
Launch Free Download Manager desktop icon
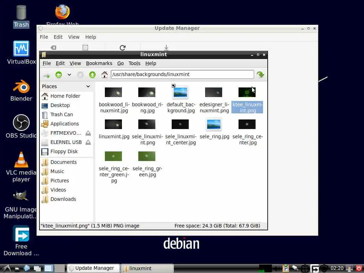21,241
